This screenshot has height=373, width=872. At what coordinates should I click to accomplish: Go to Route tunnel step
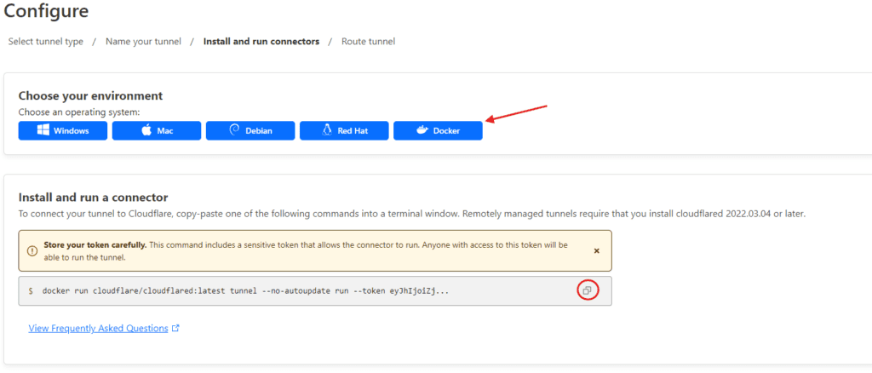pyautogui.click(x=368, y=42)
